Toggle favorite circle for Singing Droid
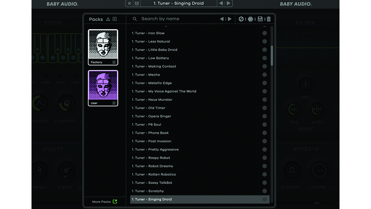371x209 pixels. [x=265, y=199]
